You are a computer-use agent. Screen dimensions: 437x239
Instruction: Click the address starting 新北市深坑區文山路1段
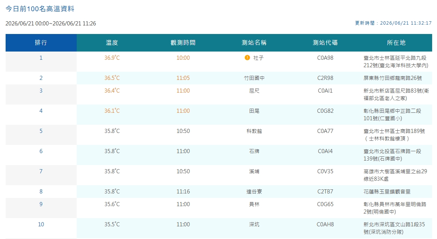[x=394, y=228]
